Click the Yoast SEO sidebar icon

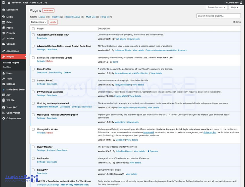[x=4, y=107]
